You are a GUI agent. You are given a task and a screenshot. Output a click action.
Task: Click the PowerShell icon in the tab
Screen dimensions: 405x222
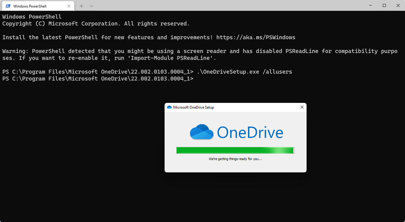point(8,6)
